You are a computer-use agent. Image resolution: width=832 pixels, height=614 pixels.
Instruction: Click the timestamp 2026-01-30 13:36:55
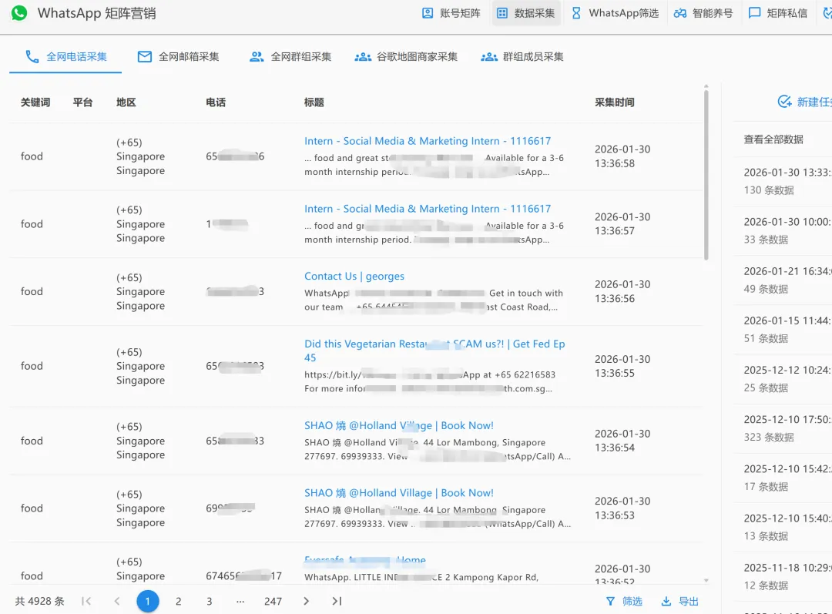pos(622,366)
